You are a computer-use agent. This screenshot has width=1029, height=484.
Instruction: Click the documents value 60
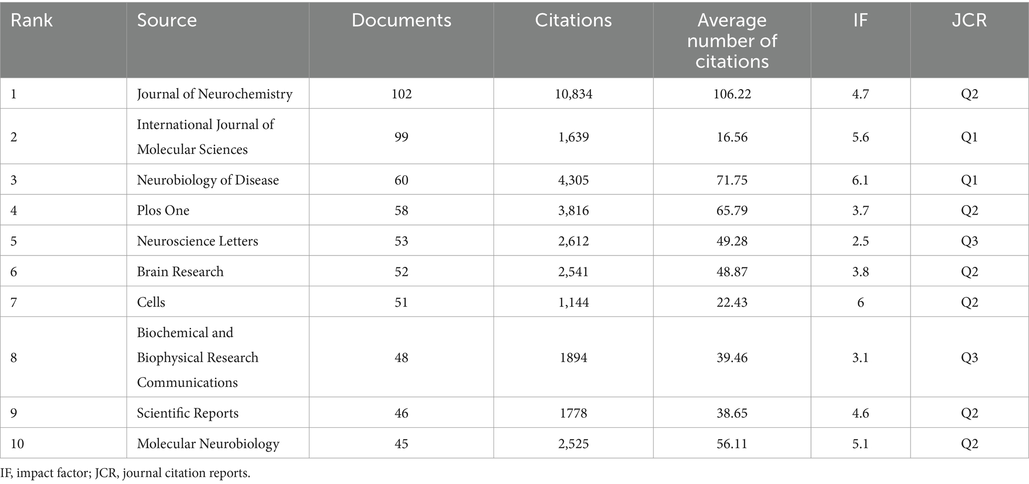tap(401, 180)
